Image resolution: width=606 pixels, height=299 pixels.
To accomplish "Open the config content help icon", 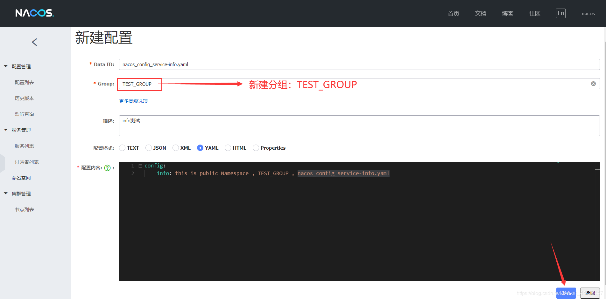I will point(108,168).
